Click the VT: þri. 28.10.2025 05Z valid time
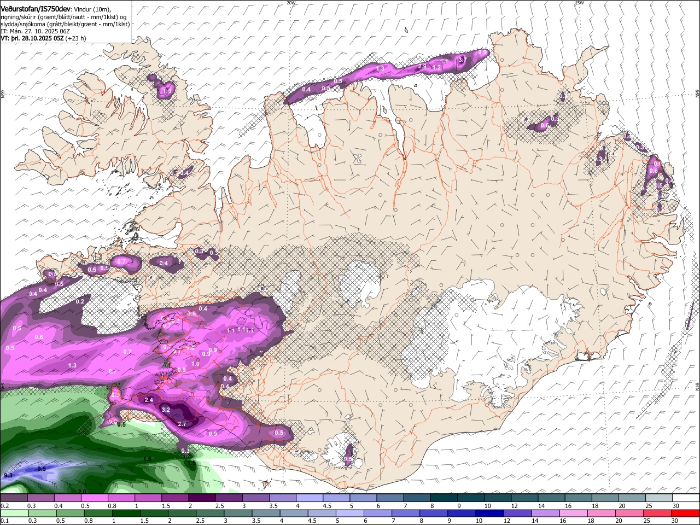Screen dimensions: 700x525 click(x=32, y=38)
